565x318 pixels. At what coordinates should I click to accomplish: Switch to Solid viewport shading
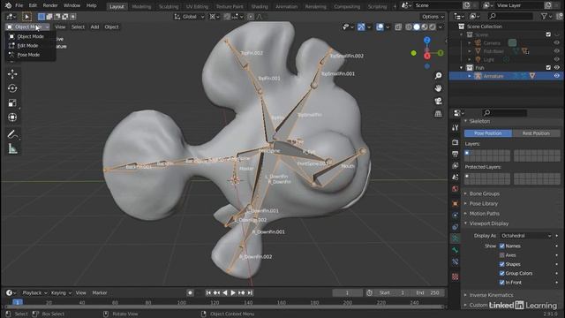[x=417, y=27]
